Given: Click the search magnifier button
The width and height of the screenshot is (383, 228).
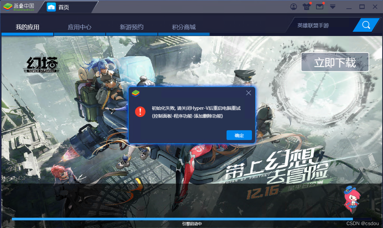Looking at the screenshot, I should (x=366, y=25).
